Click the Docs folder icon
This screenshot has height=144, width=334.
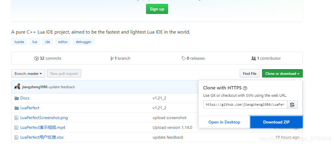(17, 98)
